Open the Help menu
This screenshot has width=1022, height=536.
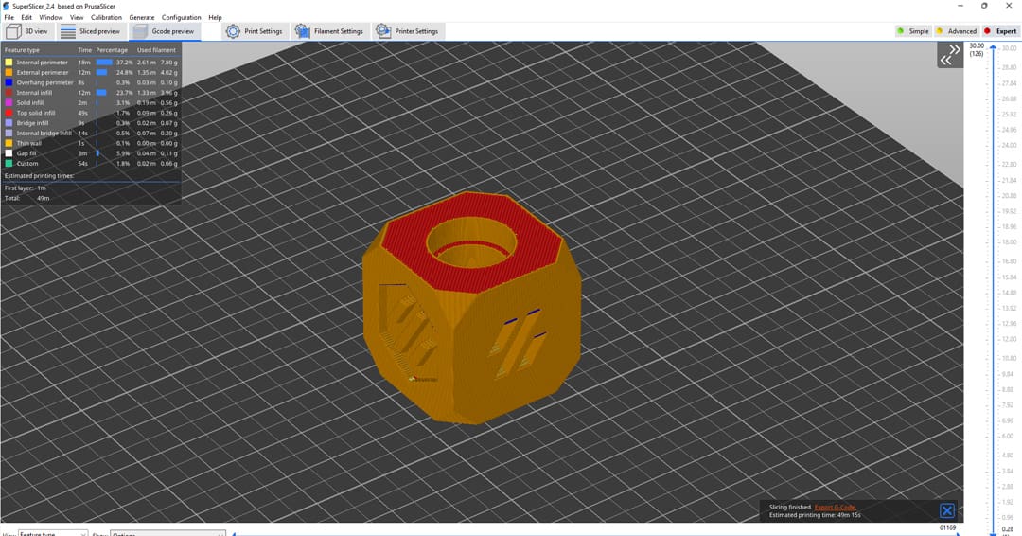(x=215, y=18)
